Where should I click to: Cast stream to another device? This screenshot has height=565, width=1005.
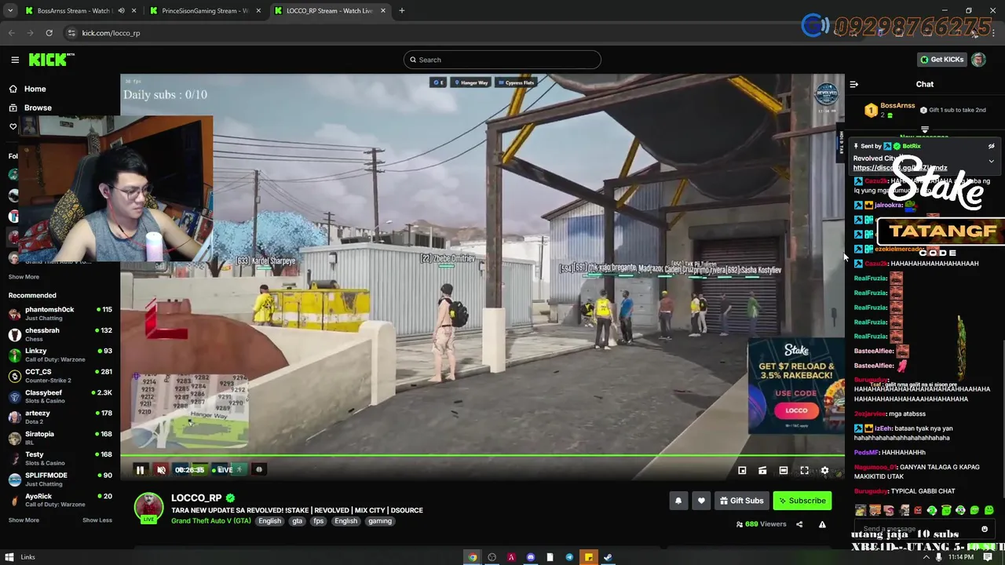(x=762, y=471)
